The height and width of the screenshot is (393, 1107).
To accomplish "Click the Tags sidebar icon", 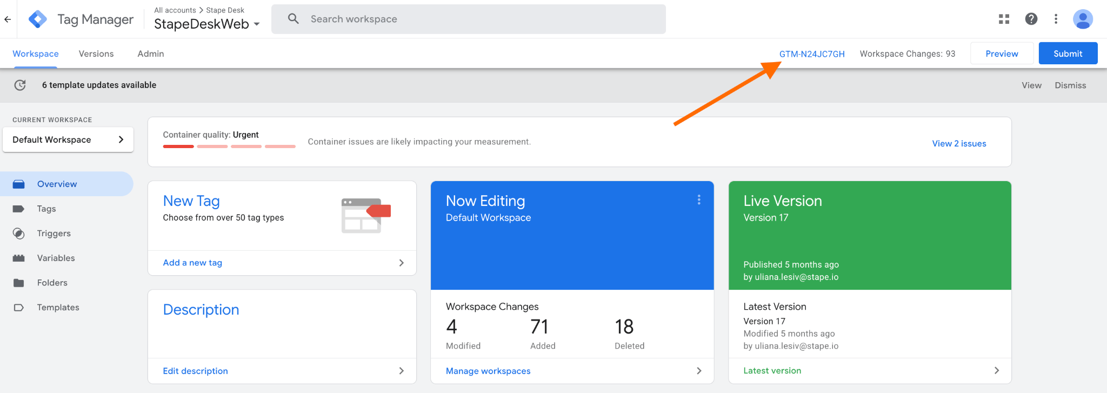I will (19, 209).
